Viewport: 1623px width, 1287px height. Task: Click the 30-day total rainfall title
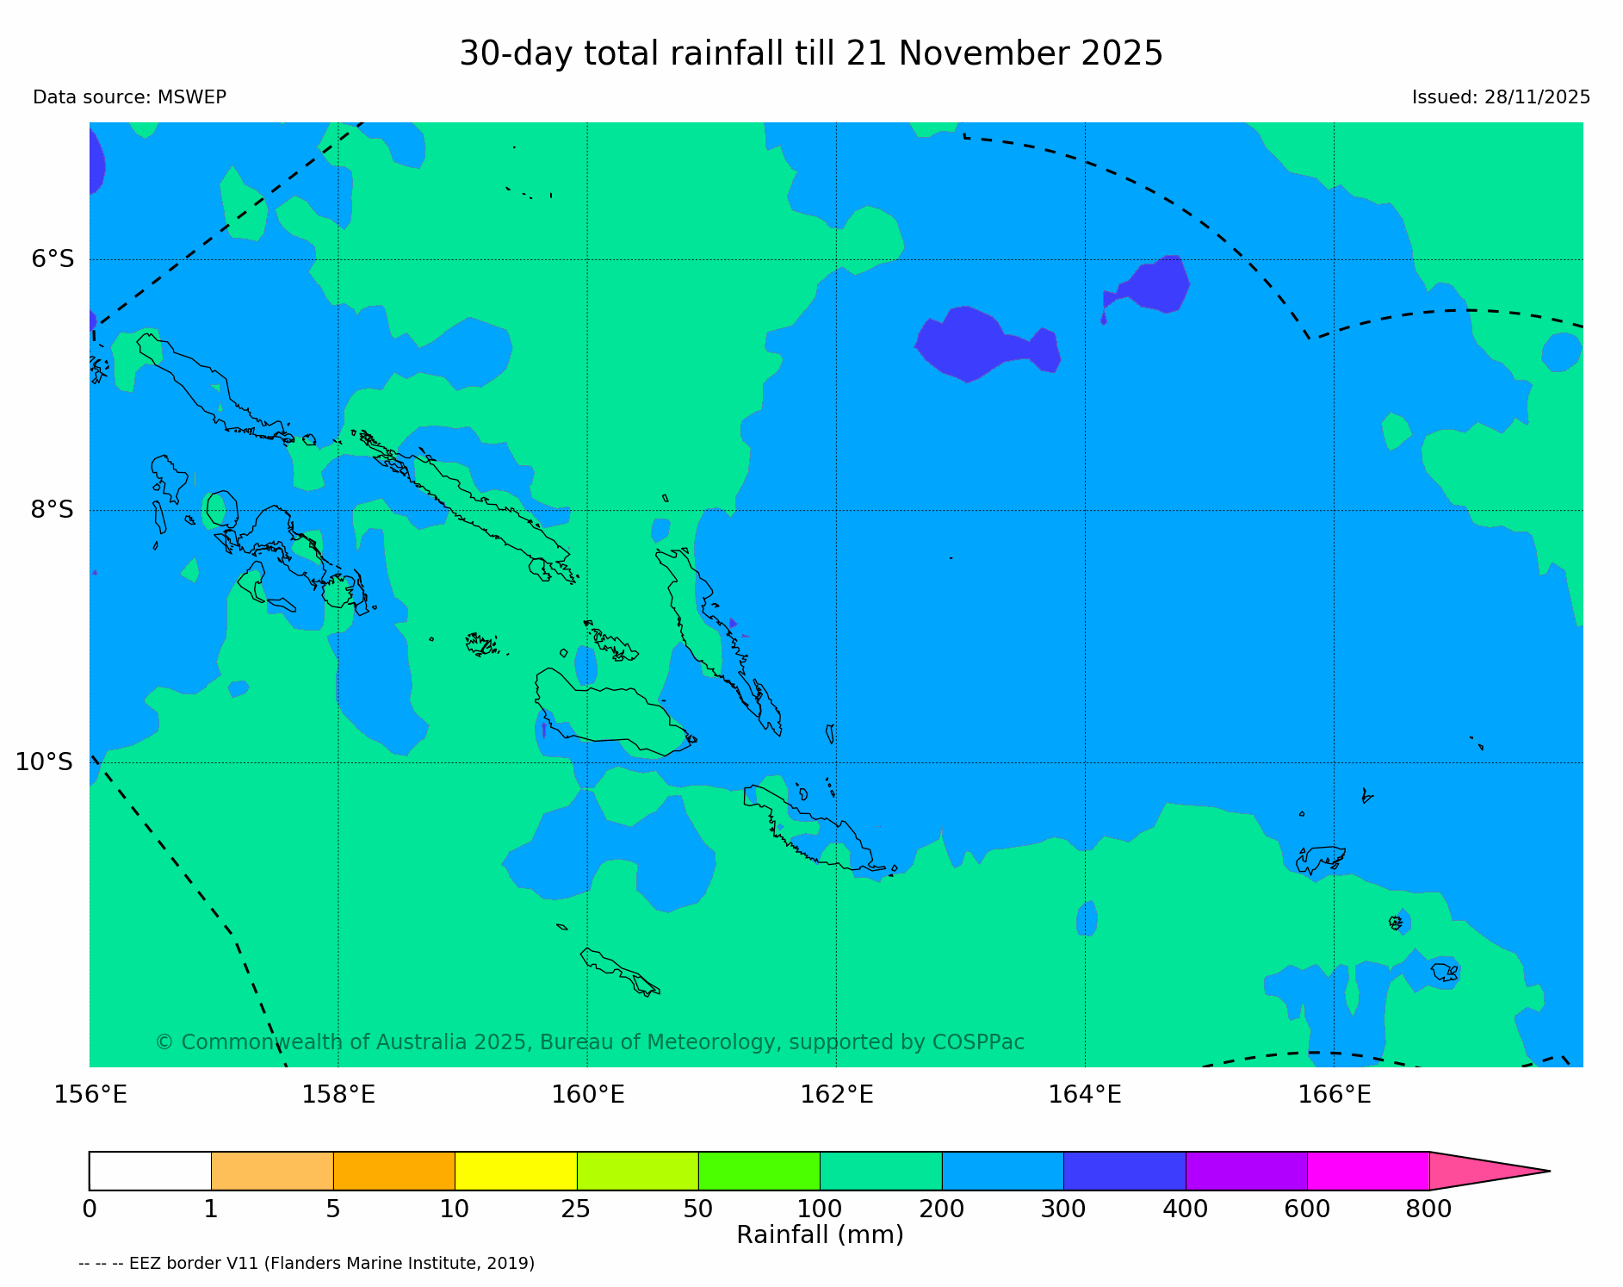810,53
